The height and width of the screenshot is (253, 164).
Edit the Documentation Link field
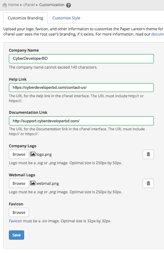(x=81, y=121)
